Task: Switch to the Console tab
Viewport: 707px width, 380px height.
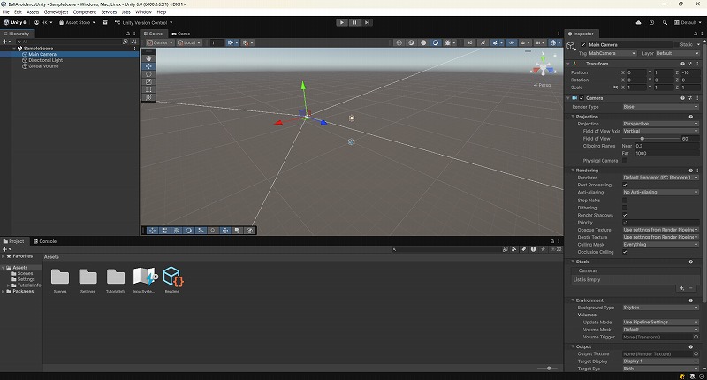Action: (45, 241)
